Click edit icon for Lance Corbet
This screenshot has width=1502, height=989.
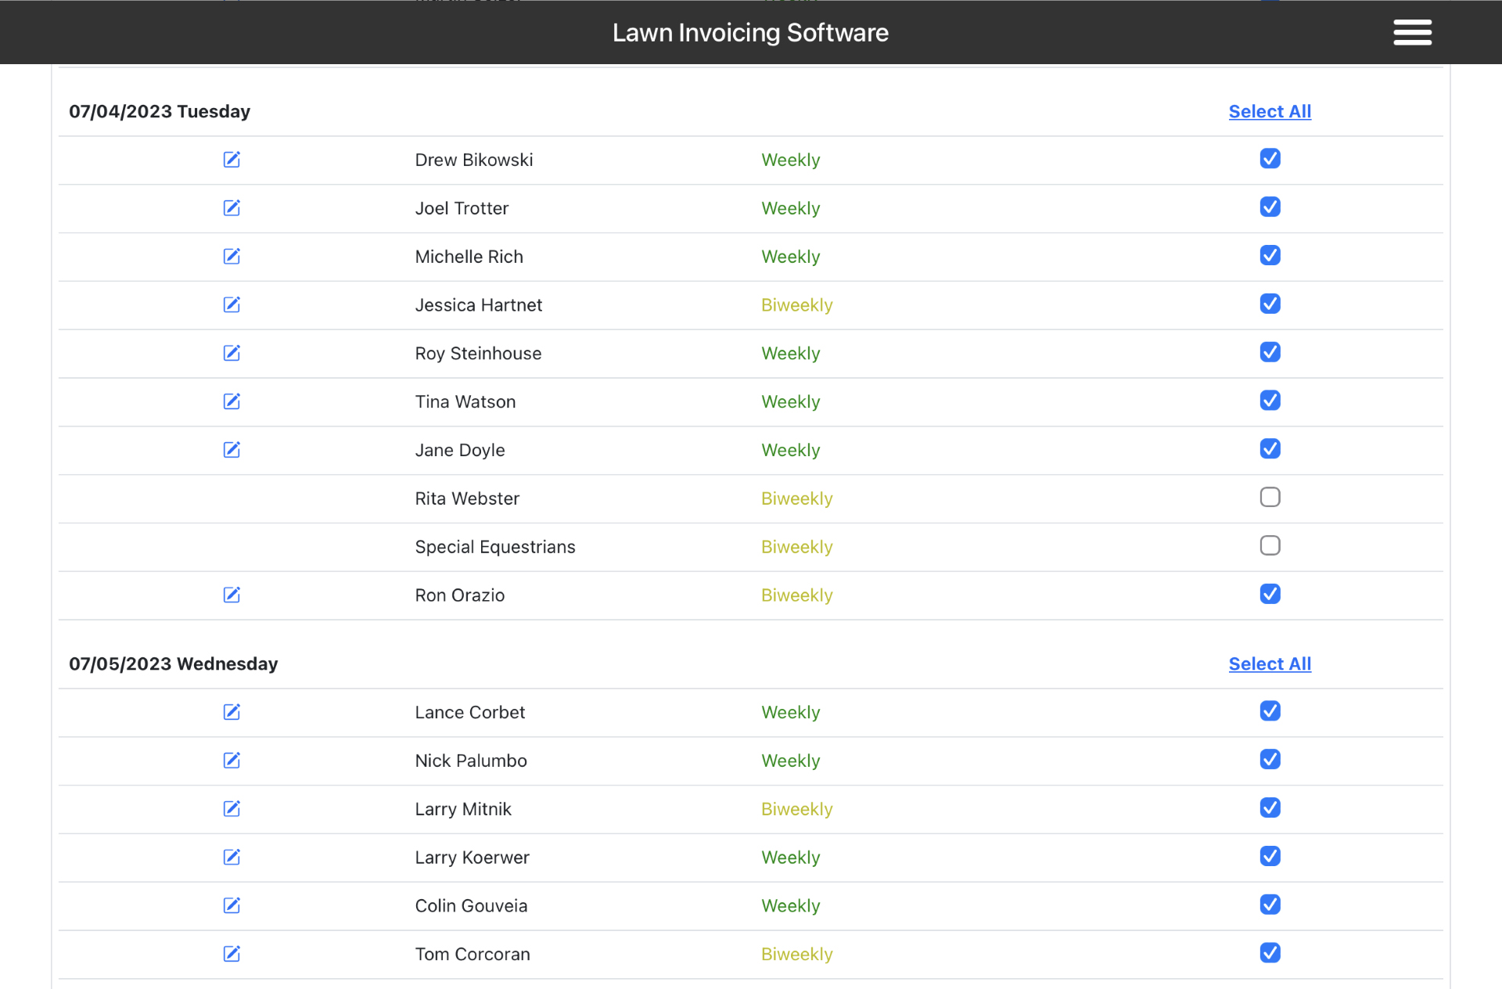pyautogui.click(x=232, y=712)
